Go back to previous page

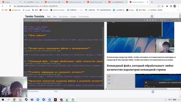pyautogui.click(x=3, y=6)
